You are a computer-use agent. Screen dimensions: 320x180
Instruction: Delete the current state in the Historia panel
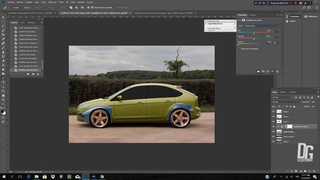[x=38, y=74]
